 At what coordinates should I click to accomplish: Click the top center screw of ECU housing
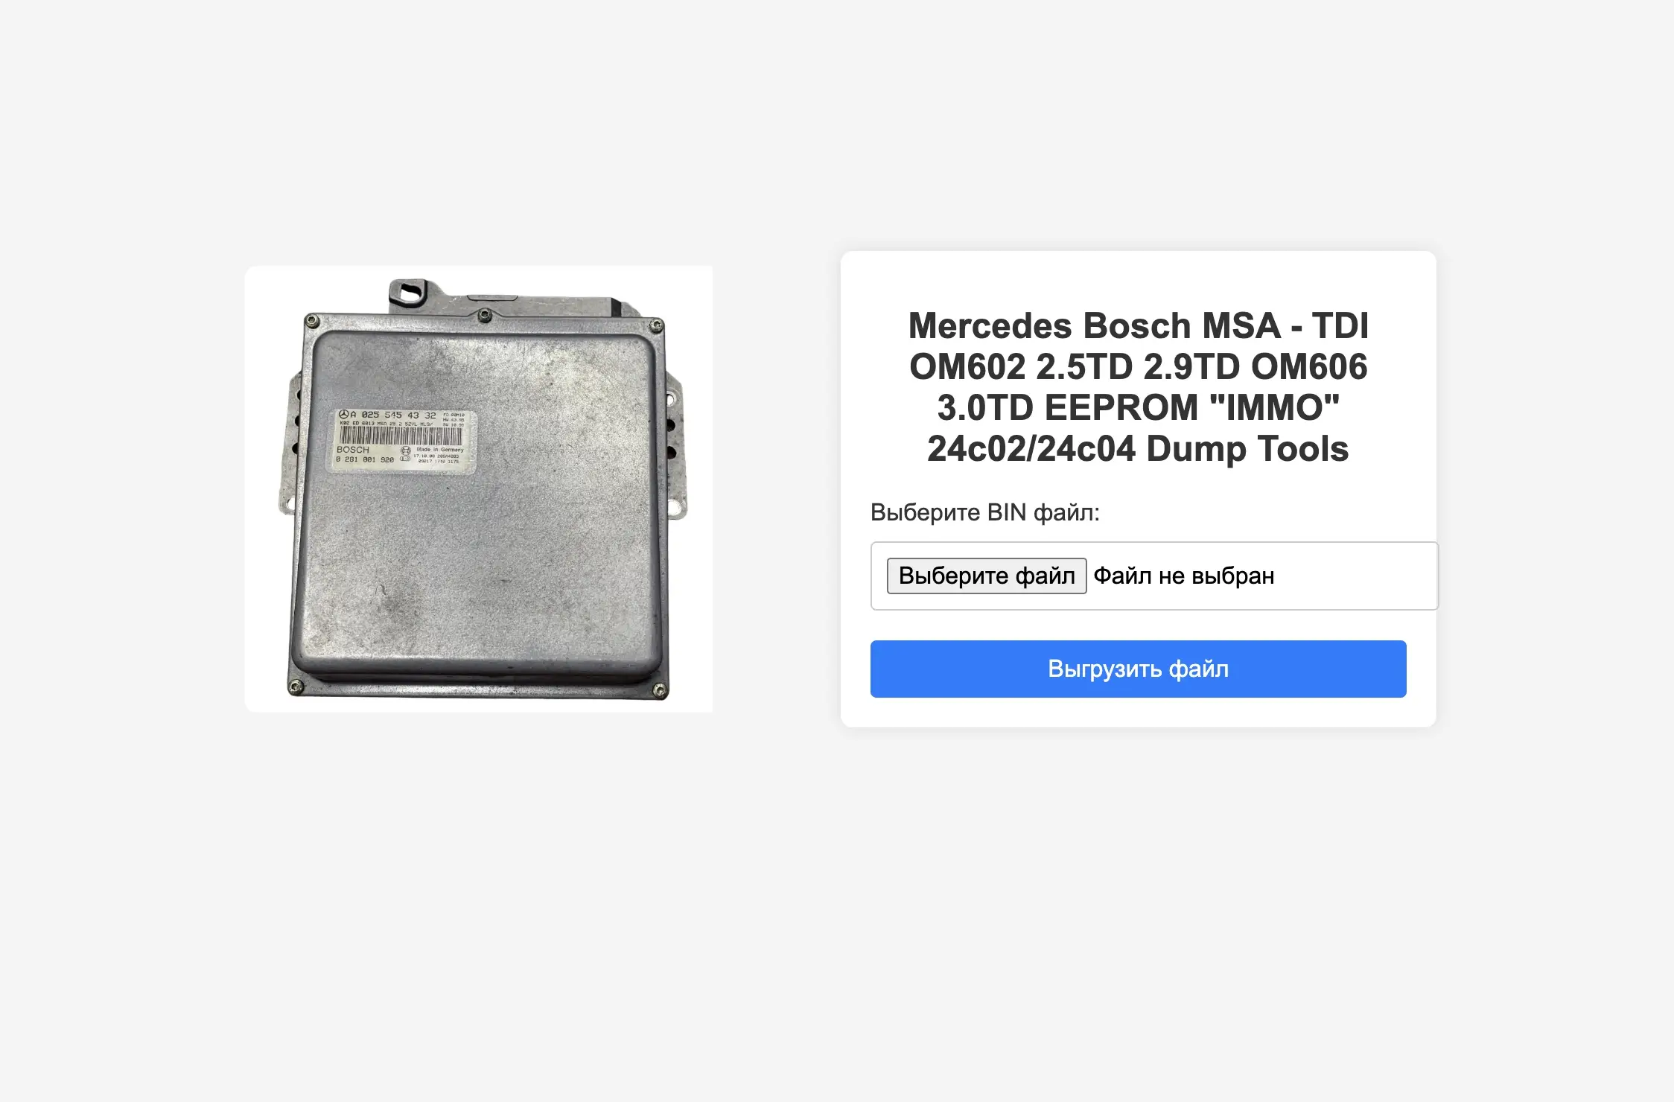(484, 316)
